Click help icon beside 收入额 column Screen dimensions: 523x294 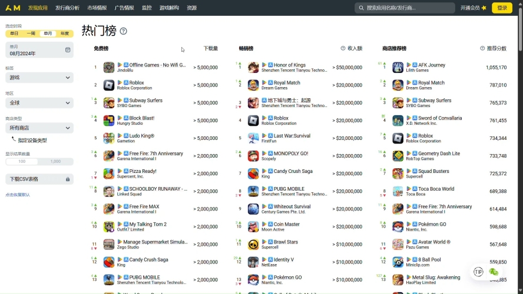point(343,48)
